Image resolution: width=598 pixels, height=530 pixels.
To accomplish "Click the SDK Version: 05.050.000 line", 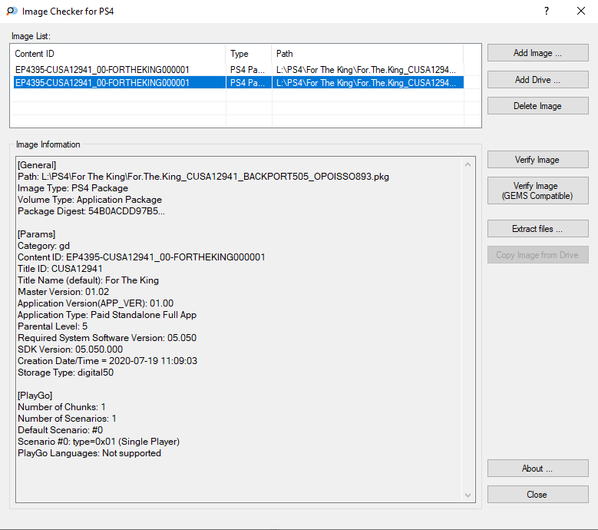I will (70, 349).
